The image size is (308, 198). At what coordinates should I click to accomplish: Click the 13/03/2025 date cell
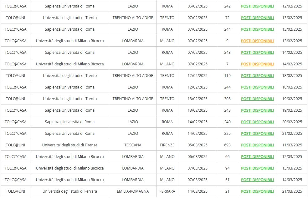pos(292,168)
